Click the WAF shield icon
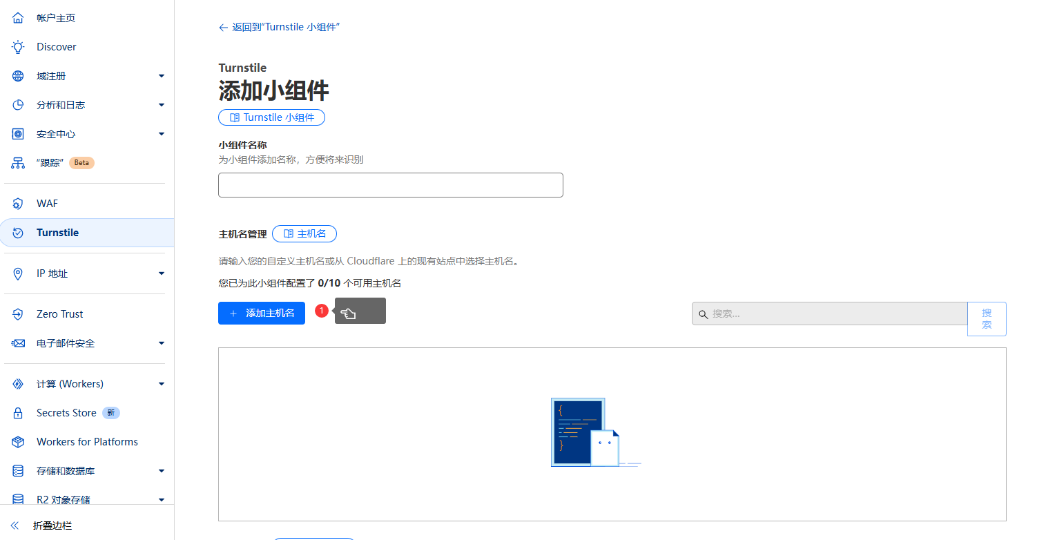 [x=18, y=204]
